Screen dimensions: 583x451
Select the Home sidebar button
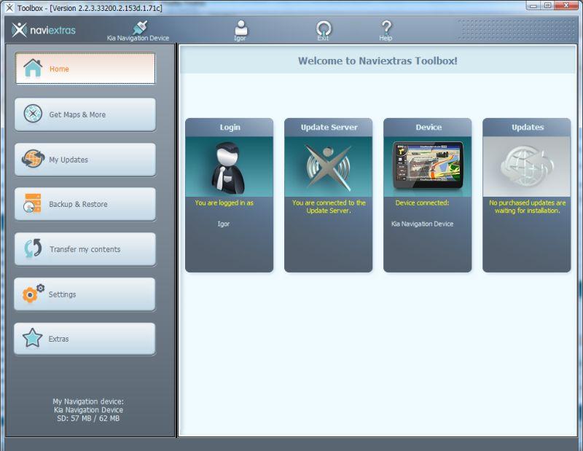click(x=85, y=68)
